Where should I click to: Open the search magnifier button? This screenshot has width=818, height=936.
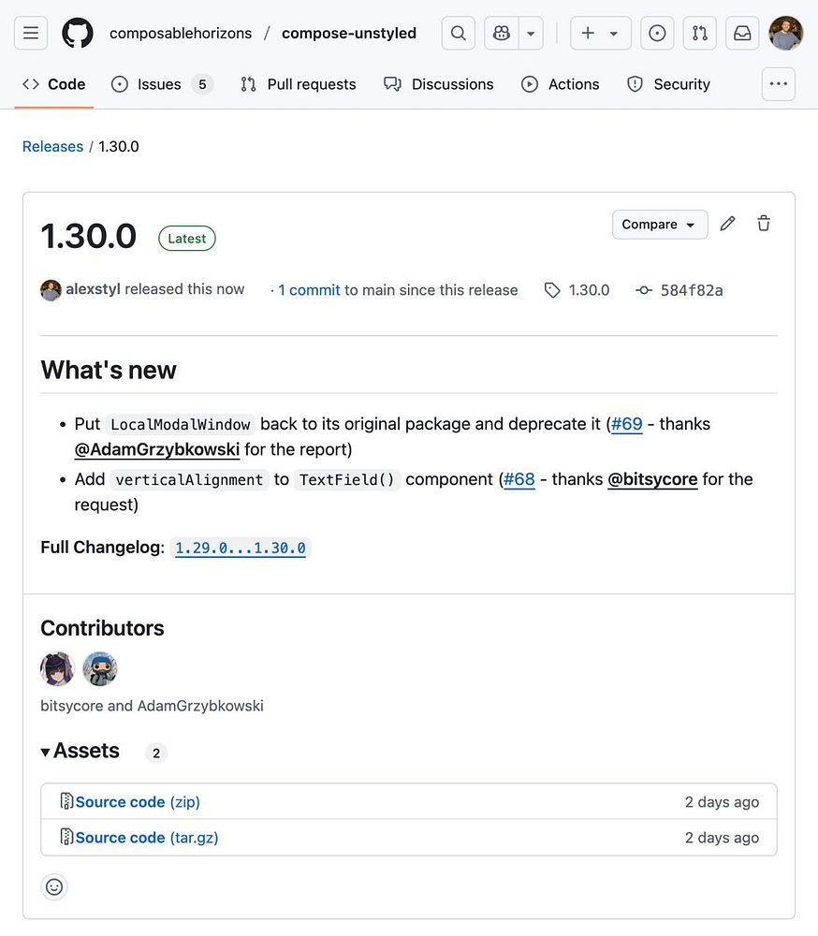pos(458,34)
